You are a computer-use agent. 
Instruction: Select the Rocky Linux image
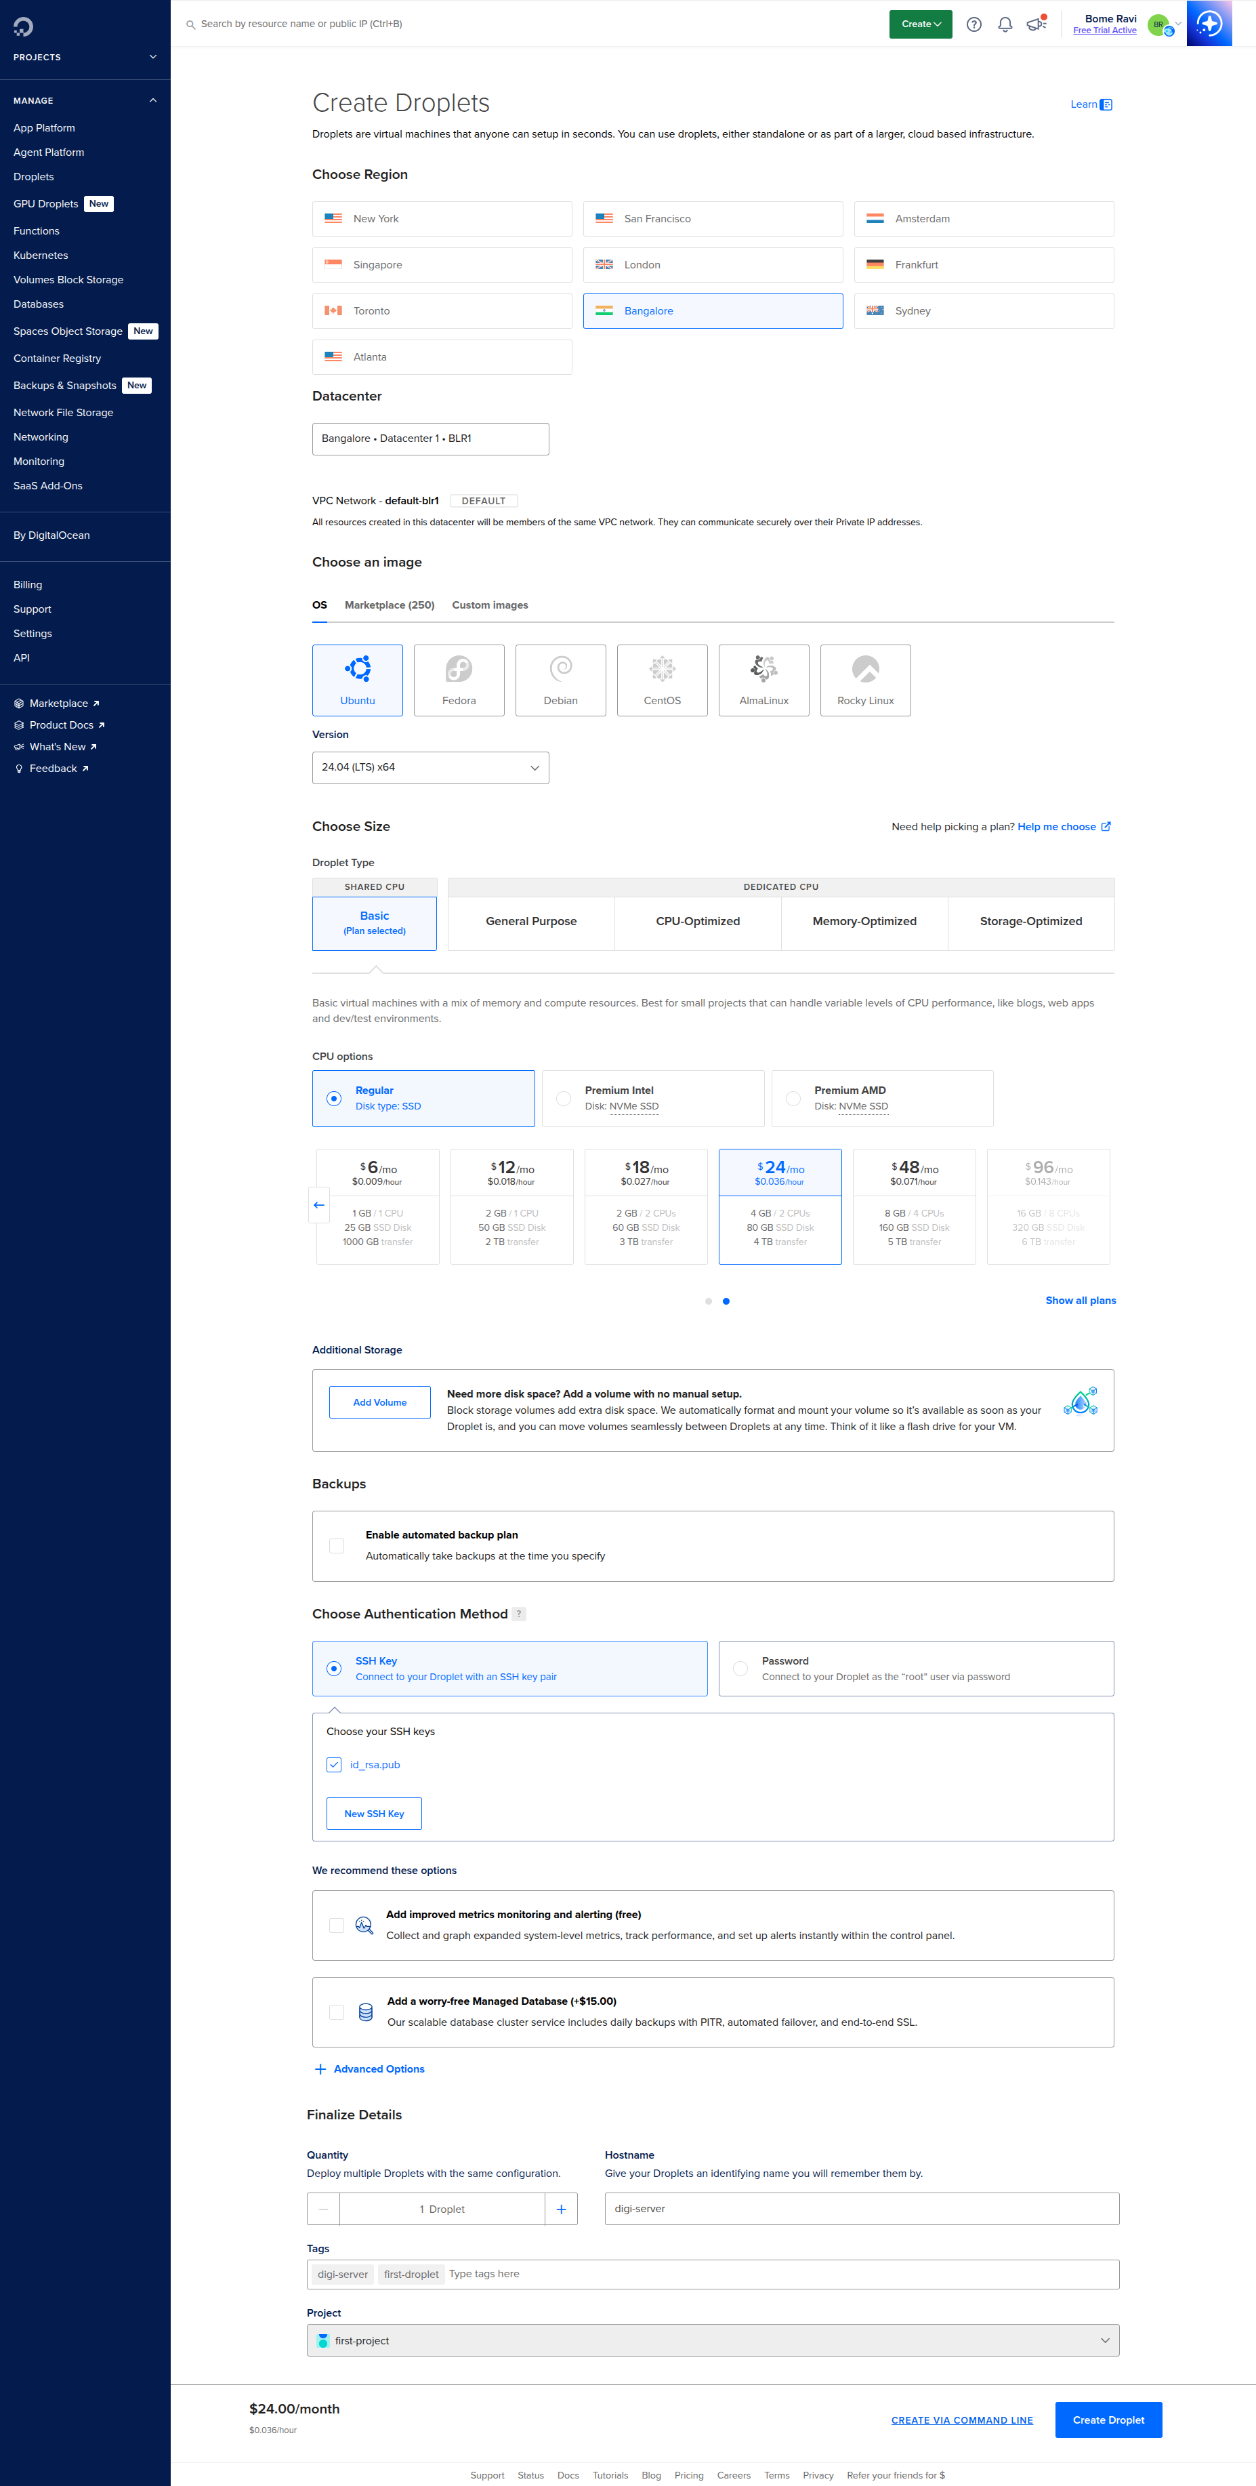click(x=864, y=679)
